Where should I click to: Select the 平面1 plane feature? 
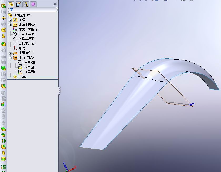[22, 77]
